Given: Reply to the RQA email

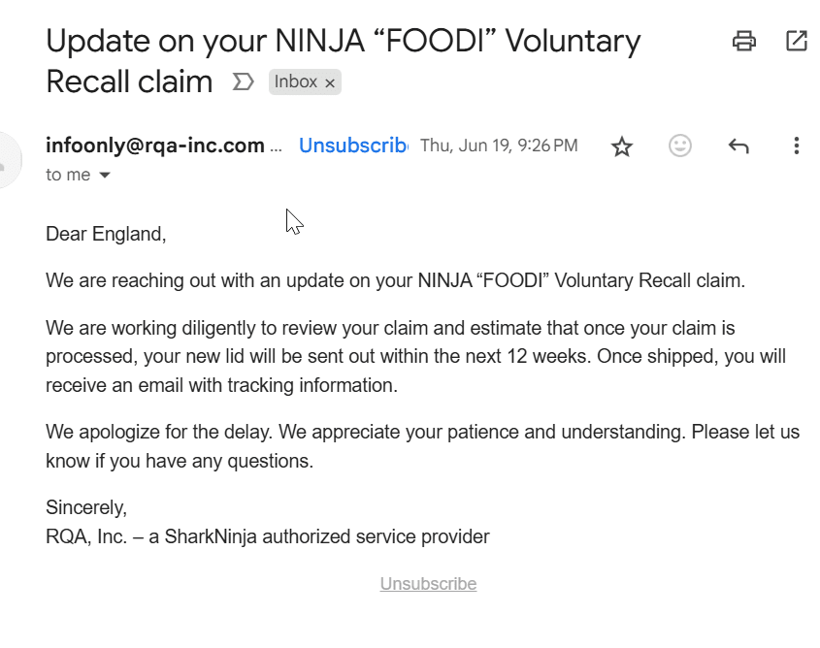Looking at the screenshot, I should [x=738, y=146].
